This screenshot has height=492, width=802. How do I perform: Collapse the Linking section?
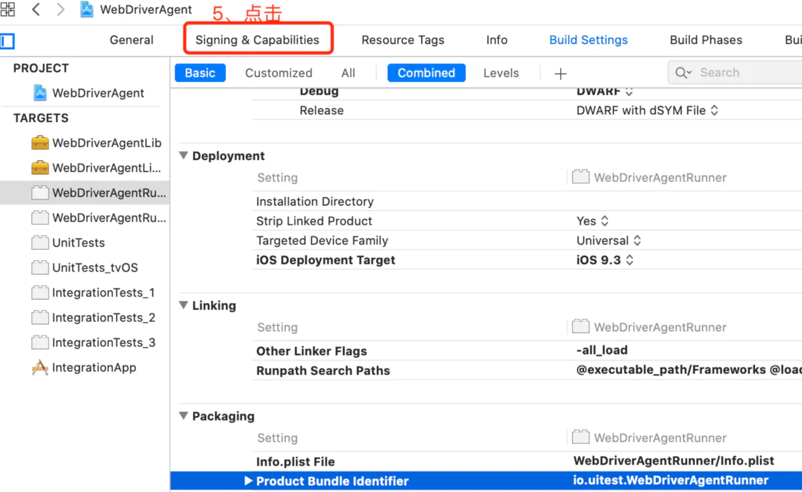[184, 305]
